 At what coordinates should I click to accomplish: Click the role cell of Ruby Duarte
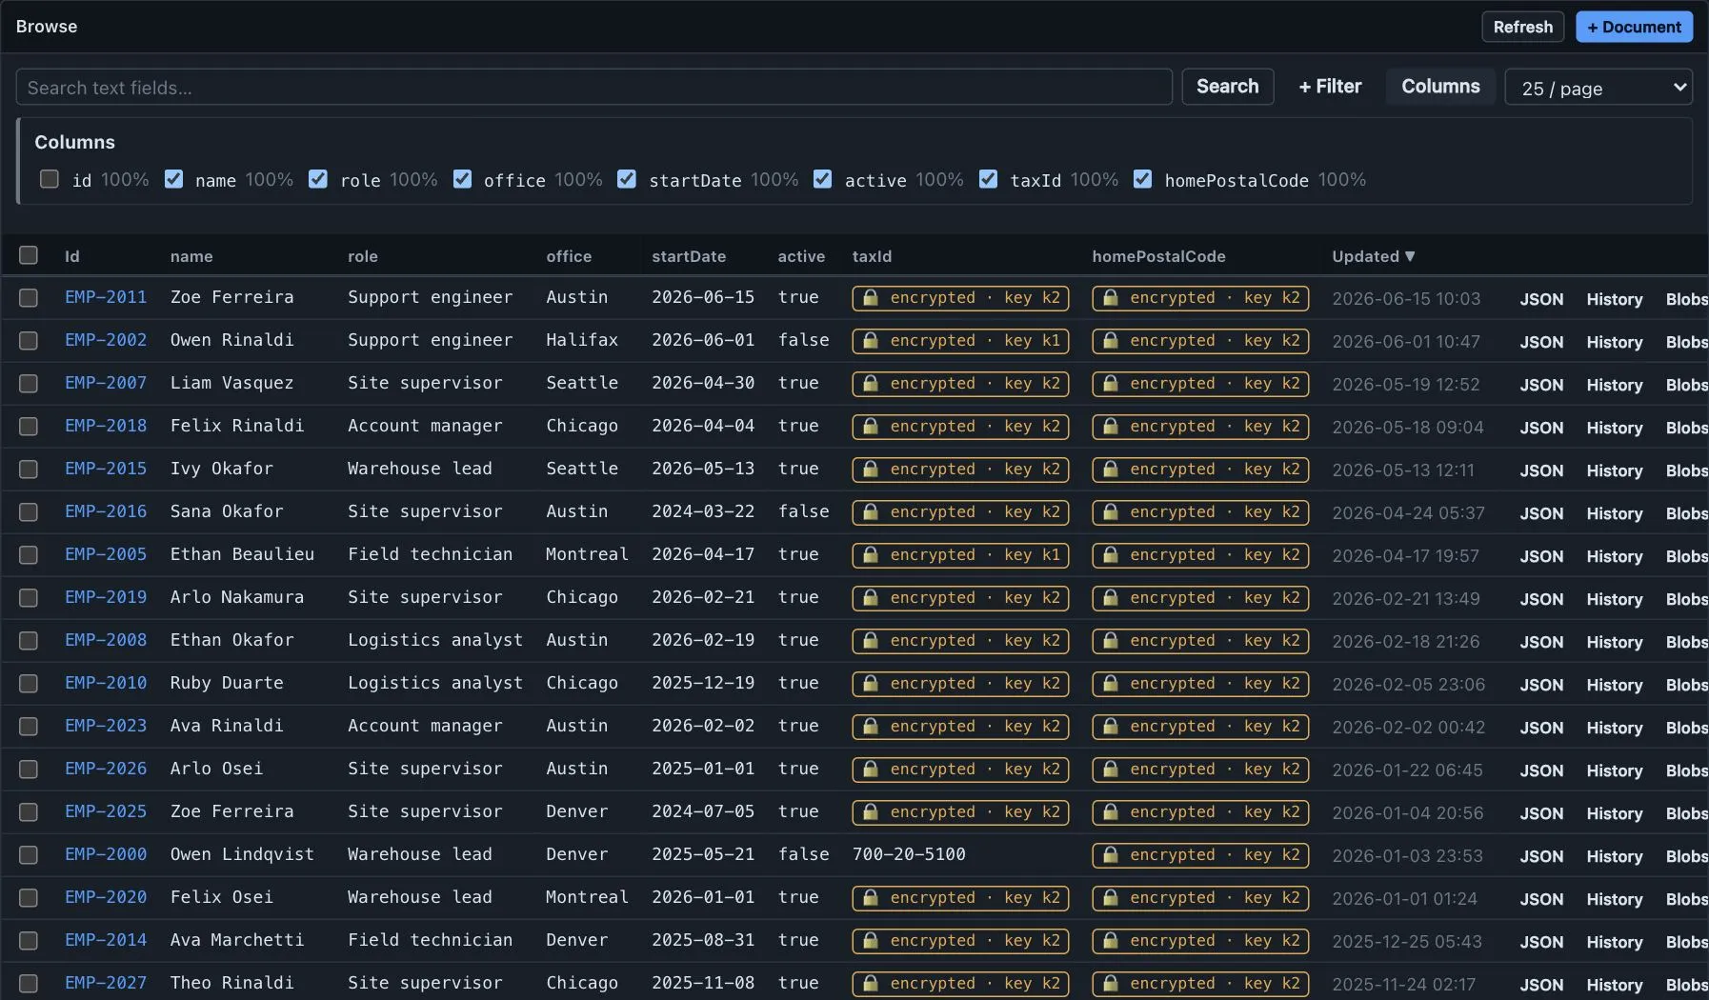pyautogui.click(x=435, y=683)
